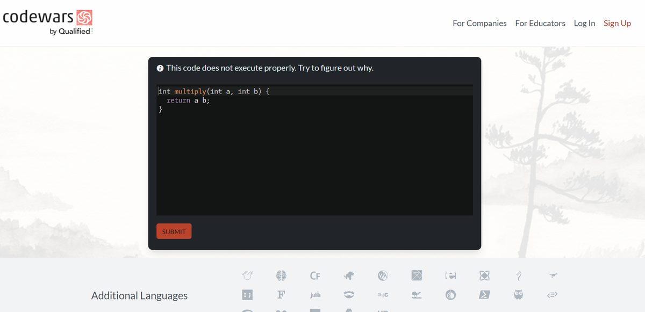Click the info icon beside the prompt
The width and height of the screenshot is (645, 312).
click(160, 68)
